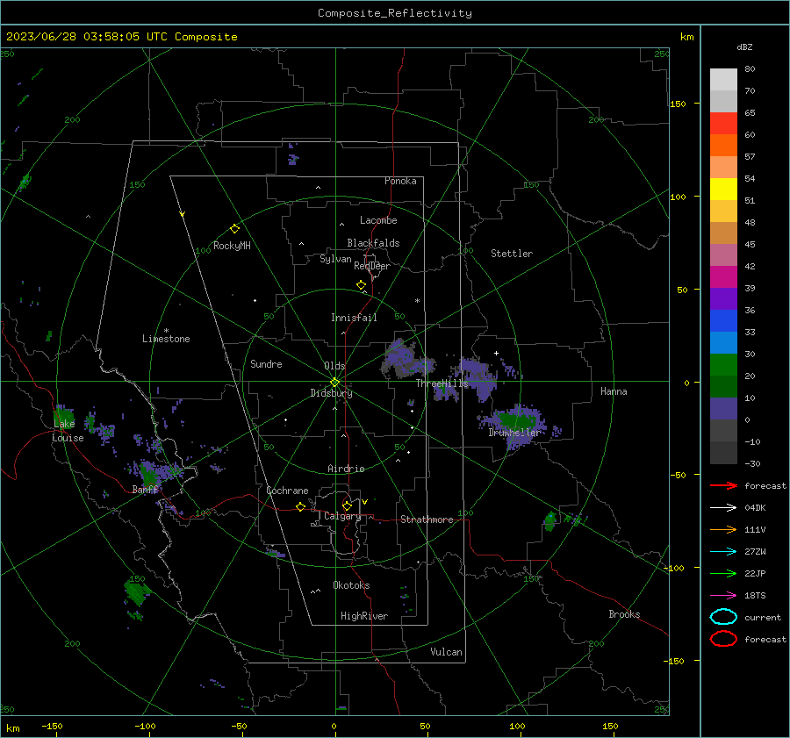The image size is (790, 738).
Task: Click the Ponoka city label
Action: tap(400, 181)
